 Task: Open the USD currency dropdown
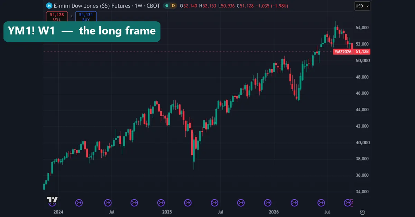point(362,6)
